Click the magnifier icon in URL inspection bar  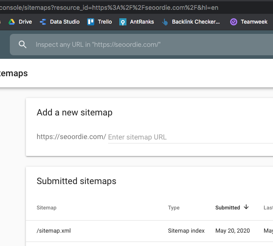[22, 45]
